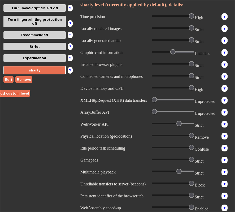The image size is (235, 212).
Task: Expand the WebWorker API details arrow
Action: click(x=224, y=124)
